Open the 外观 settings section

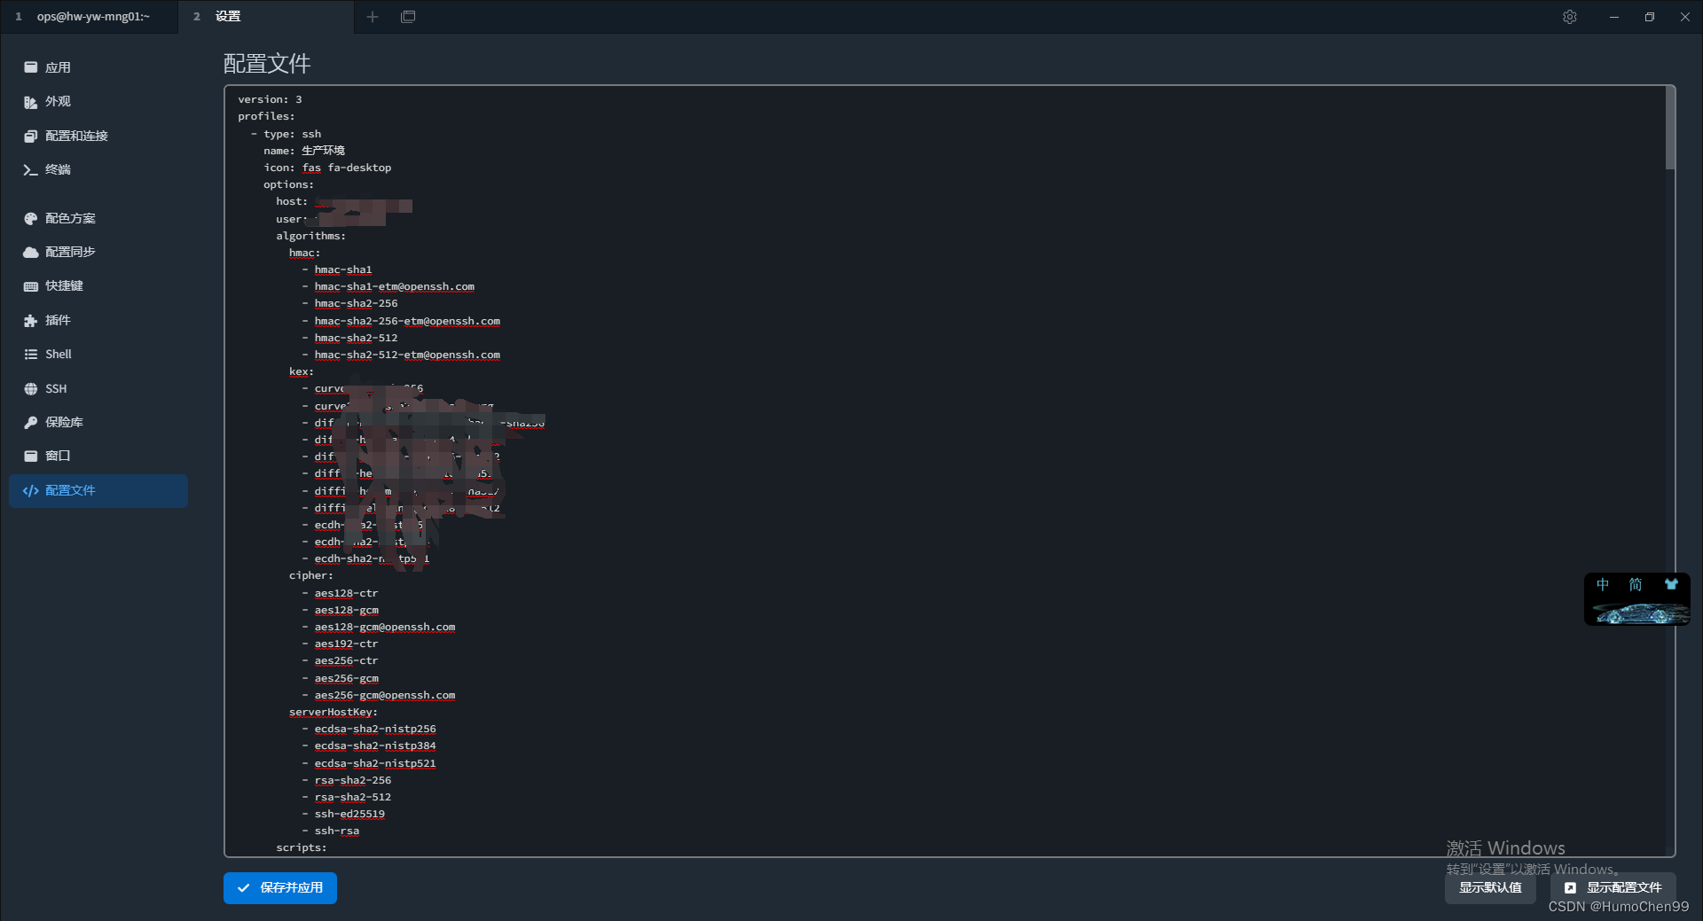(x=98, y=102)
